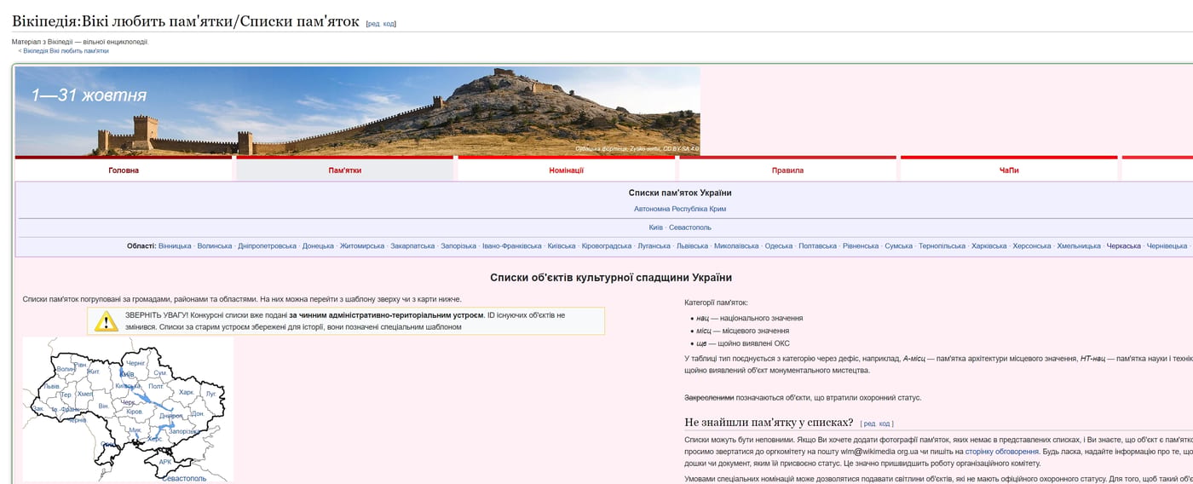The height and width of the screenshot is (484, 1193).
Task: Open the Донецька oblast list
Action: [318, 246]
